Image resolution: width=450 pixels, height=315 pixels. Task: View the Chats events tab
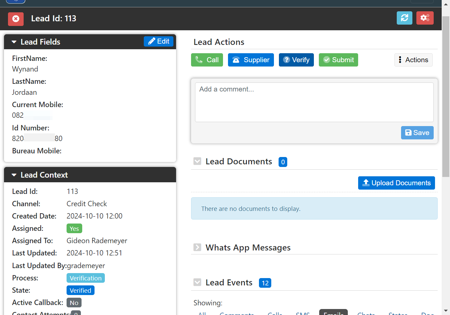point(366,313)
